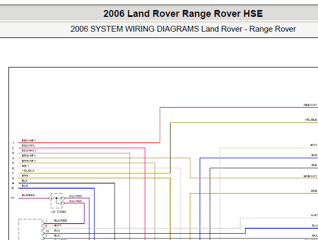The image size is (318, 240).
Task: Select the YEL/BLK wire label at pin 7
Action: [28, 171]
